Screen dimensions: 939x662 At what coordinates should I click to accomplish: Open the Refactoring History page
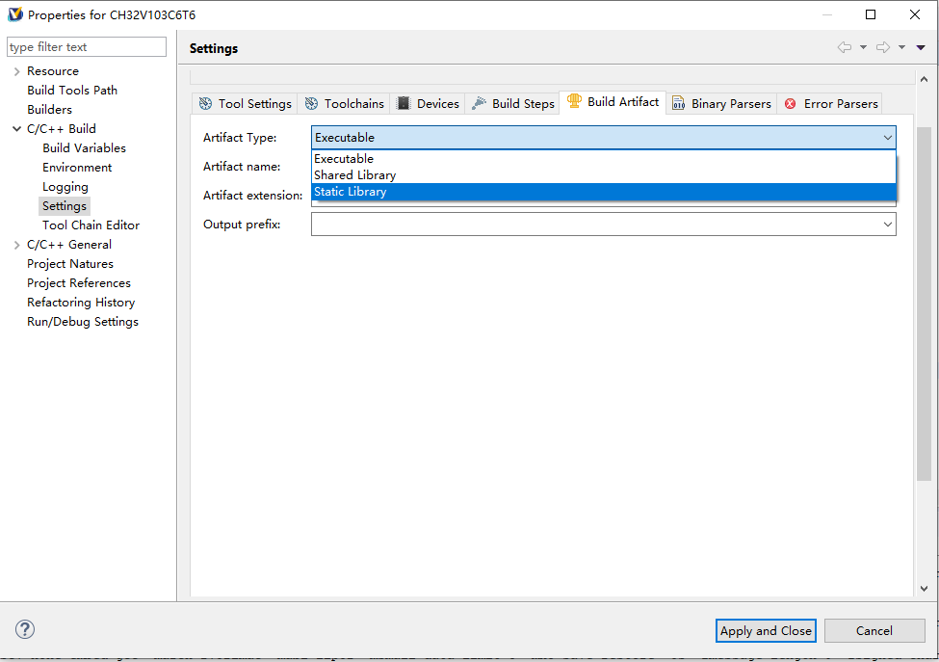(81, 302)
